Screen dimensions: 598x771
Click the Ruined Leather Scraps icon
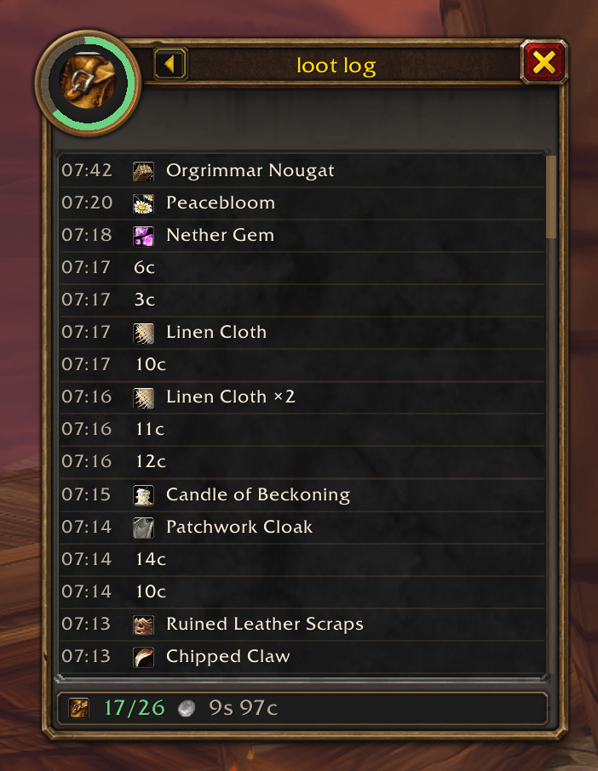click(143, 625)
